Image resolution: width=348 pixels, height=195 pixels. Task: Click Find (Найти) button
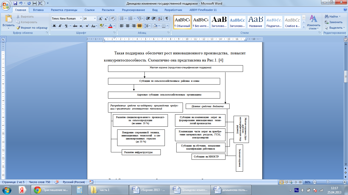coord(332,17)
